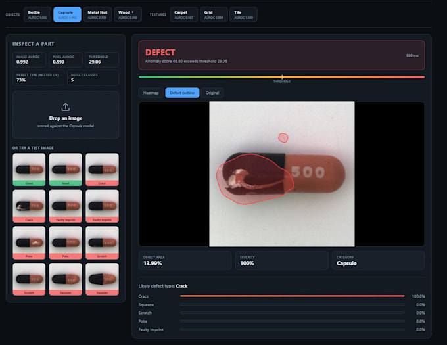Click the large defect outline on the capsule

pos(255,179)
